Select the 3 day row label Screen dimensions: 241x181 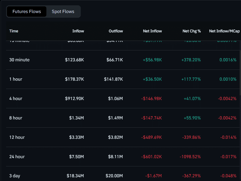point(15,176)
